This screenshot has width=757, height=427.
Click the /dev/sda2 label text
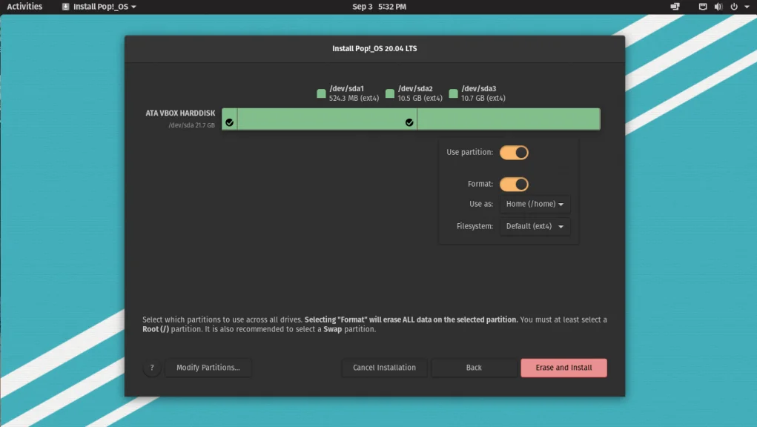pos(415,89)
